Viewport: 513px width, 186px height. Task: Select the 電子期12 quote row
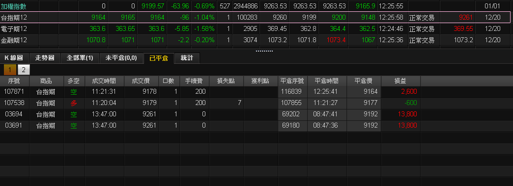[x=255, y=29]
